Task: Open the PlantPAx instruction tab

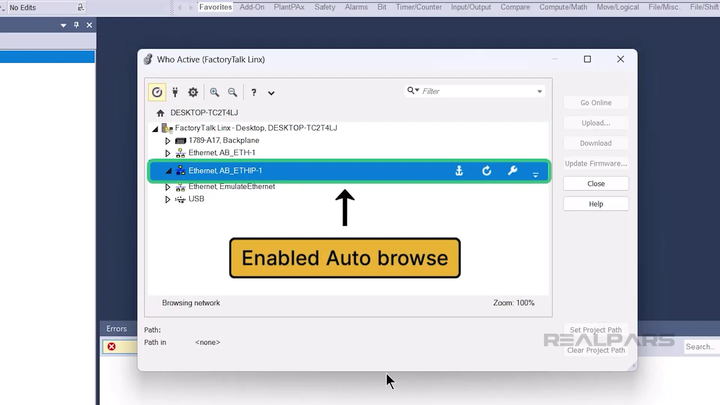Action: tap(289, 7)
